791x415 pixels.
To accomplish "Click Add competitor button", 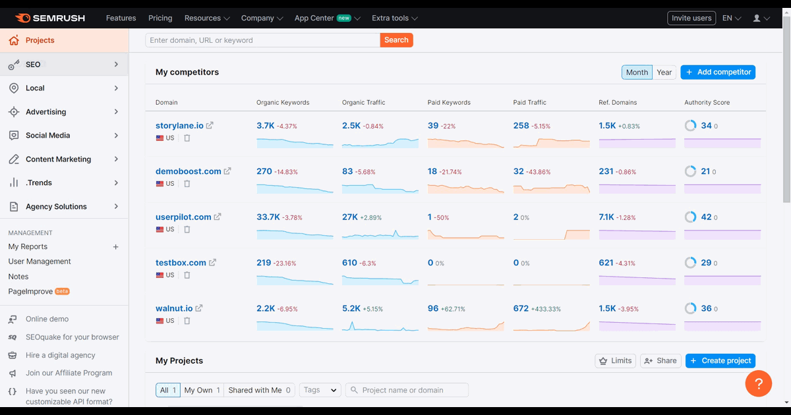I will pos(718,72).
